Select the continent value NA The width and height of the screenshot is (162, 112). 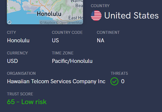tap(100, 41)
